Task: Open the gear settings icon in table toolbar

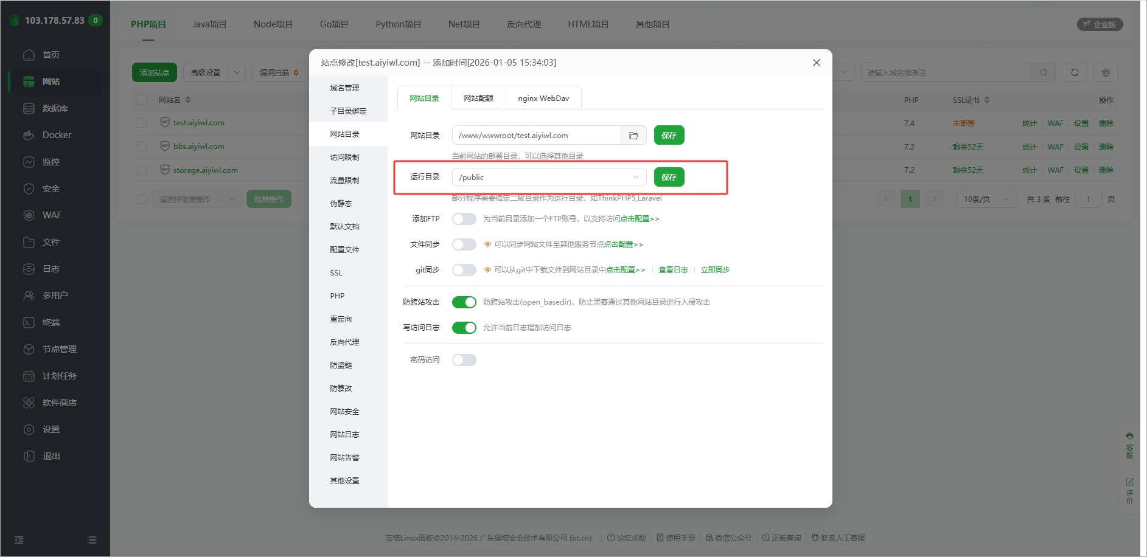Action: tap(1106, 72)
